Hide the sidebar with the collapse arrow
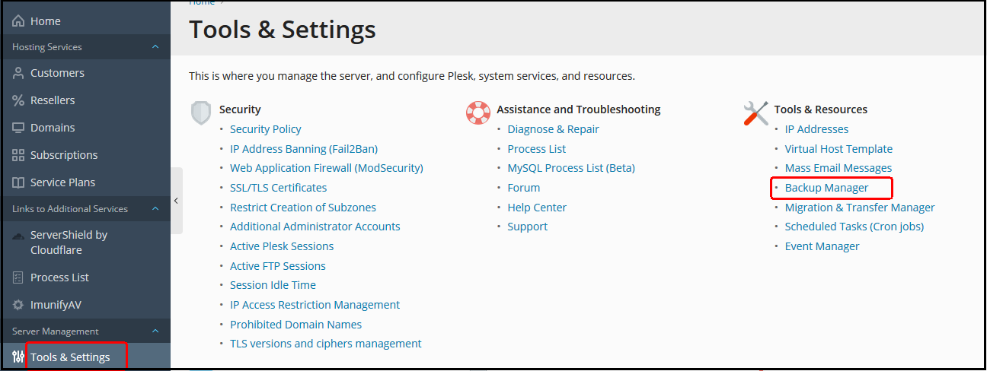The height and width of the screenshot is (371, 987). [176, 201]
